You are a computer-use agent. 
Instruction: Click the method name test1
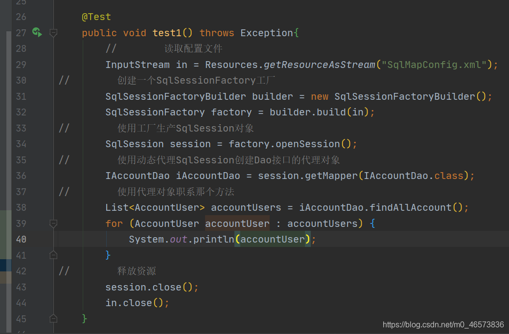tap(167, 33)
